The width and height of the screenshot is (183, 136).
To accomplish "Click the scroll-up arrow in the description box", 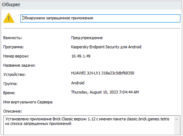I will pyautogui.click(x=177, y=120).
